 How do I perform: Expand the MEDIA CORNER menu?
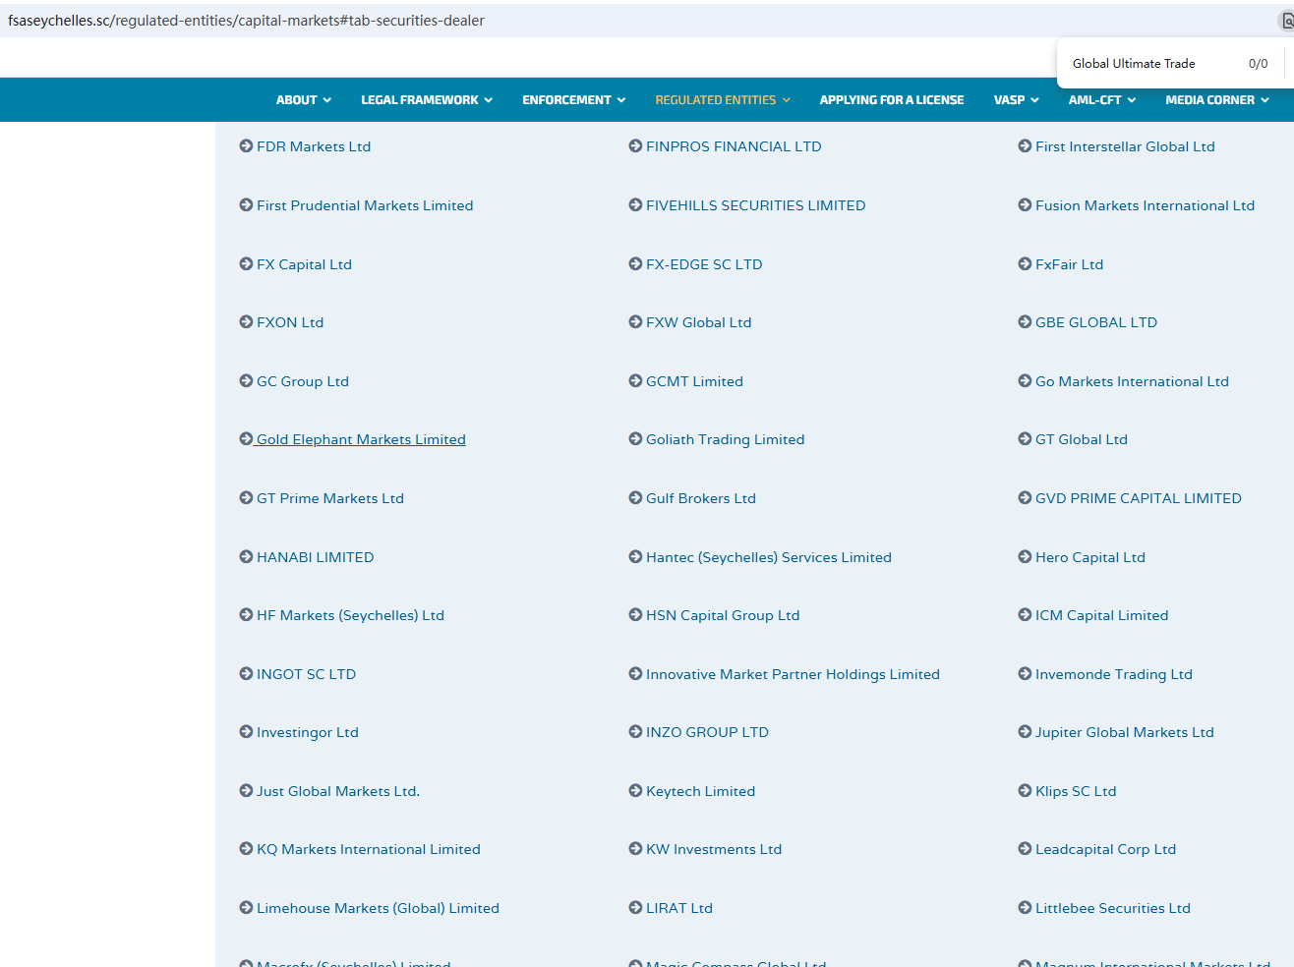click(1217, 100)
